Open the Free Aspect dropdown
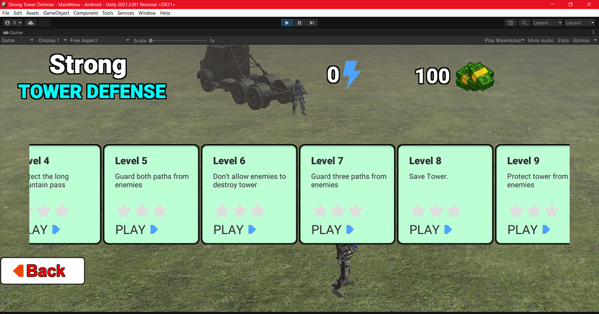This screenshot has width=599, height=314. [x=100, y=40]
